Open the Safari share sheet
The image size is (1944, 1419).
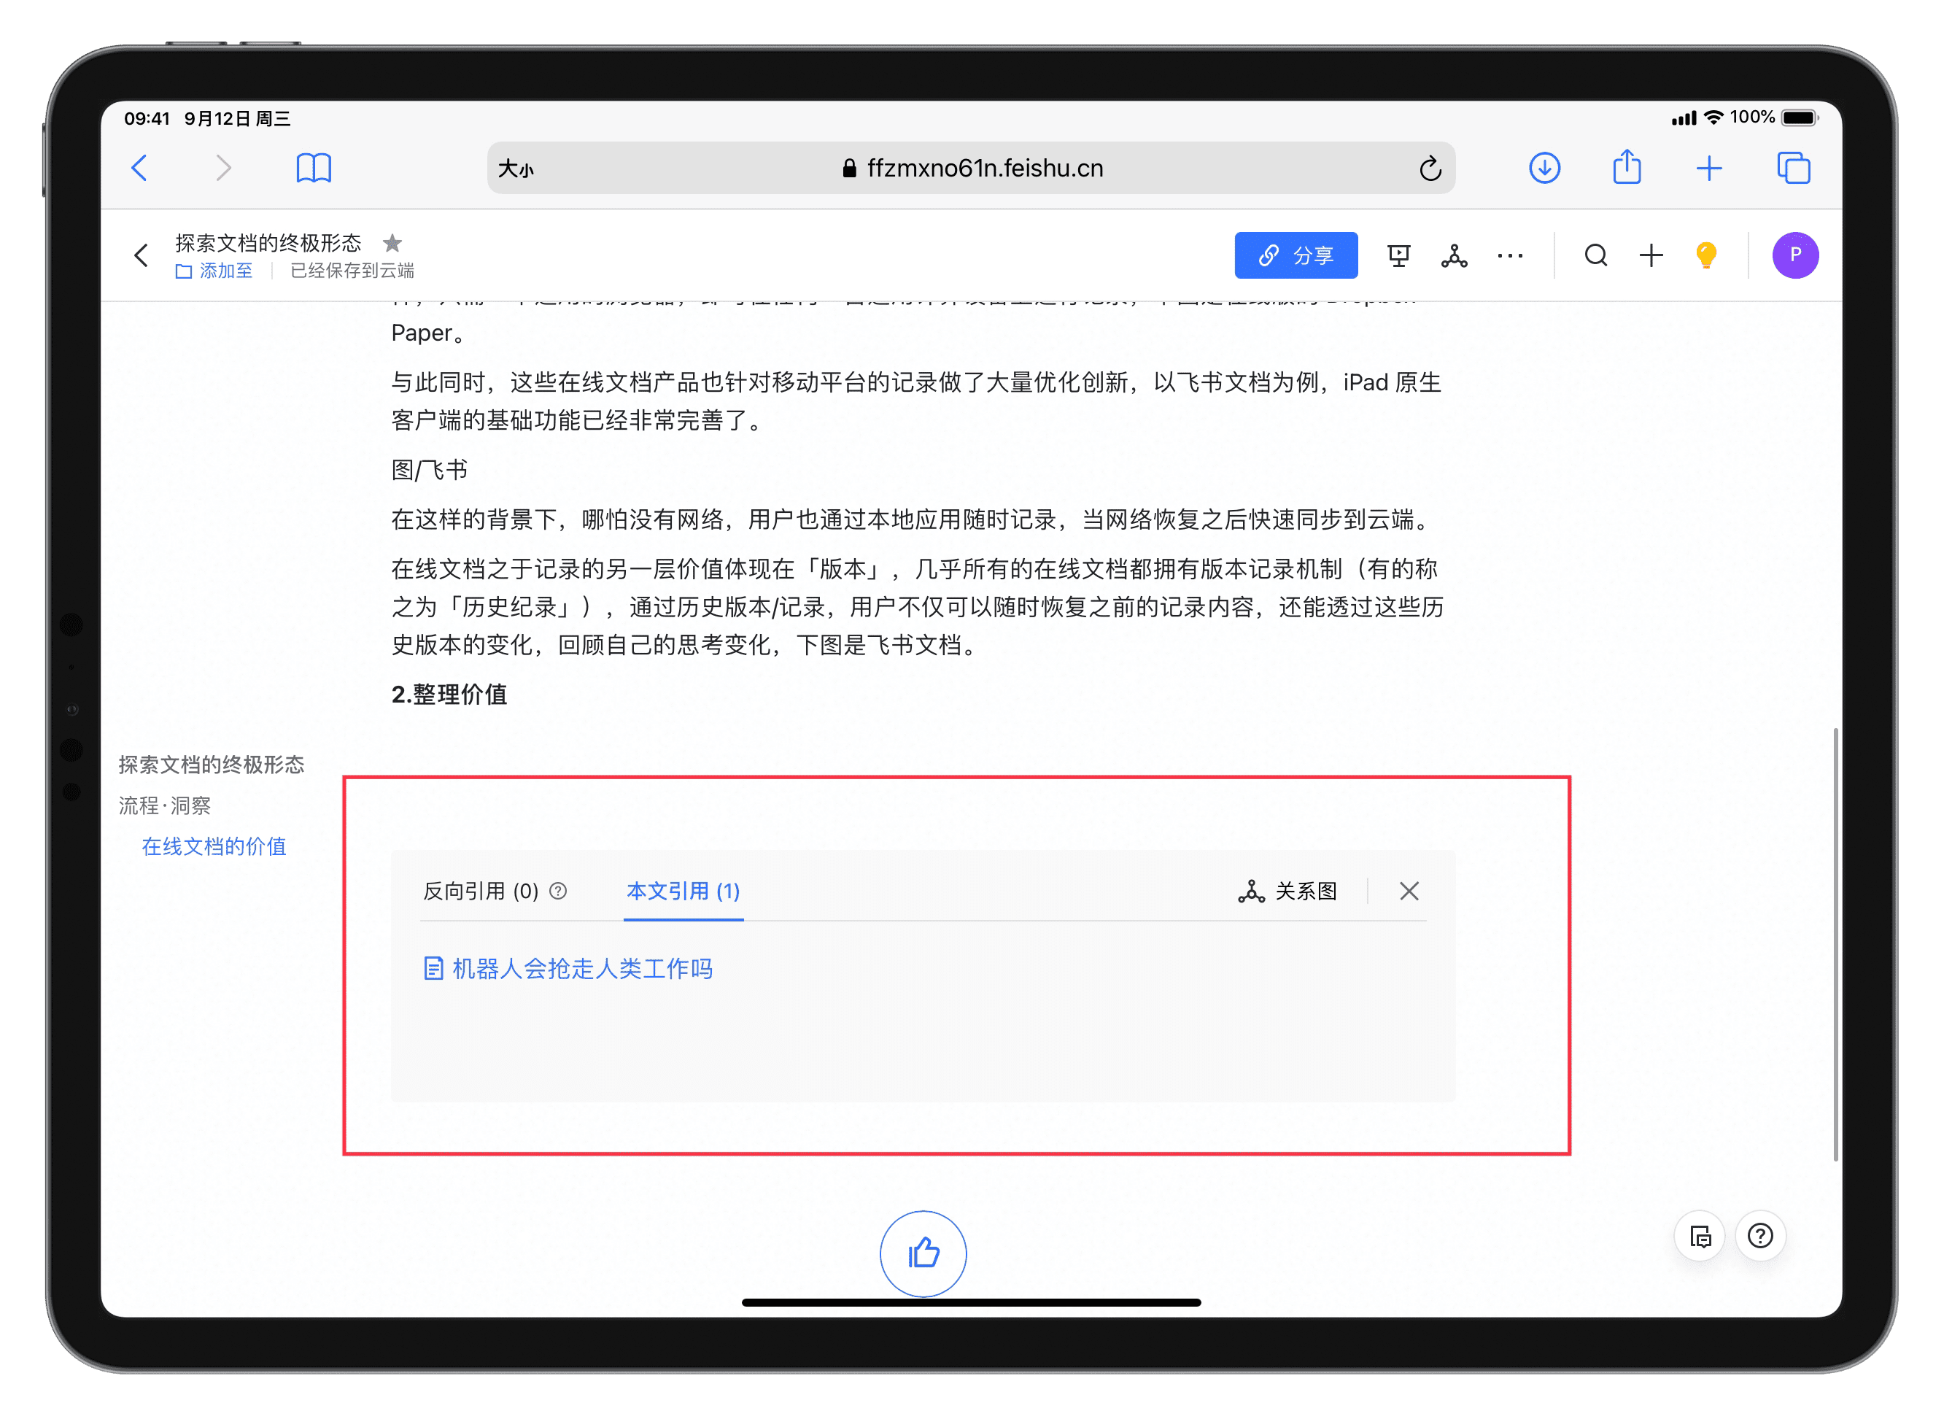point(1626,166)
